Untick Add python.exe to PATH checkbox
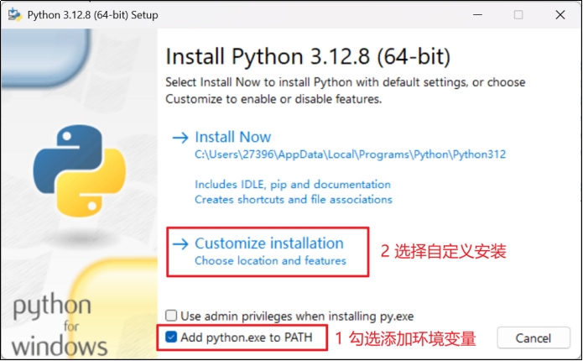The height and width of the screenshot is (361, 583). (x=171, y=337)
